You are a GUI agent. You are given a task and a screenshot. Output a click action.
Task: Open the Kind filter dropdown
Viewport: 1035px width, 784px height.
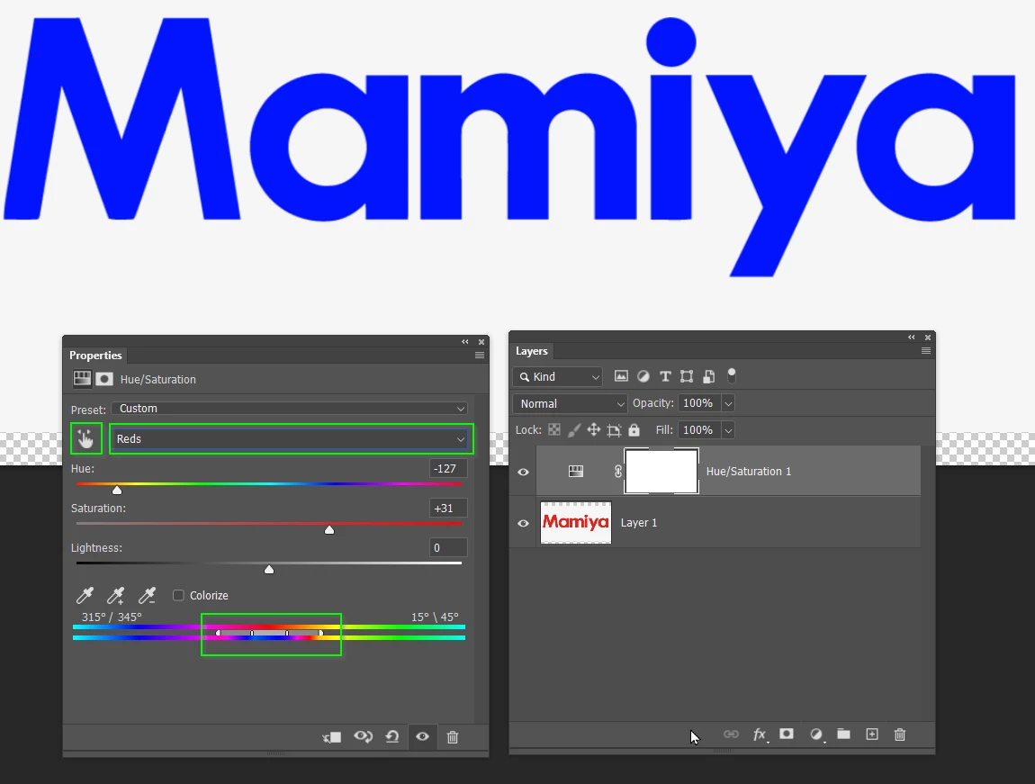[558, 377]
